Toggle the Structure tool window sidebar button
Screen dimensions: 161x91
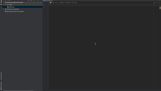1,76
